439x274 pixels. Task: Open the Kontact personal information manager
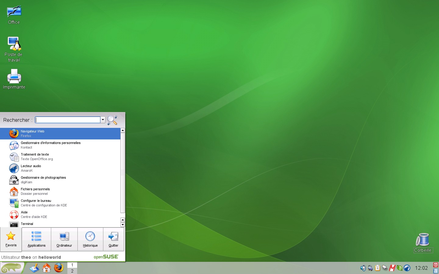click(x=60, y=145)
